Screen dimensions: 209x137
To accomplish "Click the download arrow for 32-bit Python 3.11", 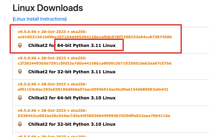I will [20, 72].
